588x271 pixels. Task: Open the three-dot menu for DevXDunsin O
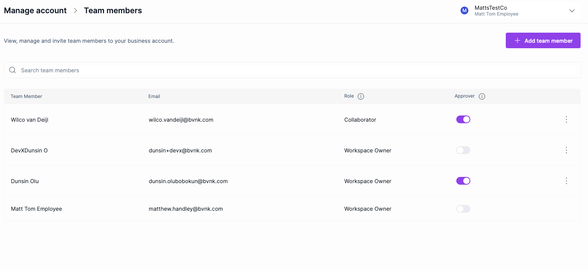click(x=566, y=150)
